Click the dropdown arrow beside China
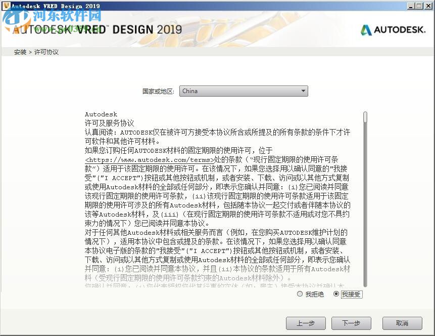 [x=303, y=91]
